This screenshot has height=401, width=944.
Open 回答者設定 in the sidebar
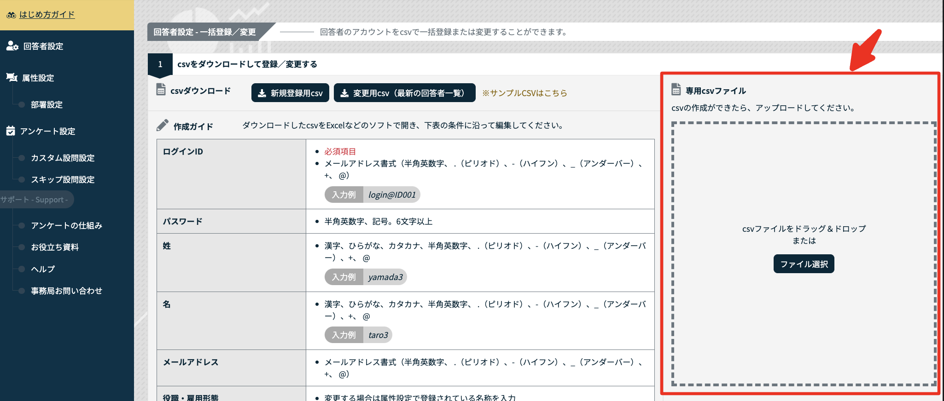click(43, 46)
